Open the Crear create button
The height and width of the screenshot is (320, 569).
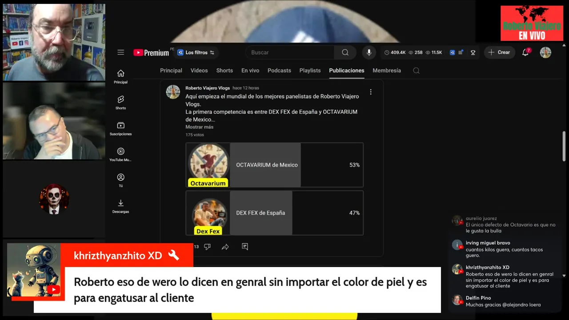(x=499, y=52)
